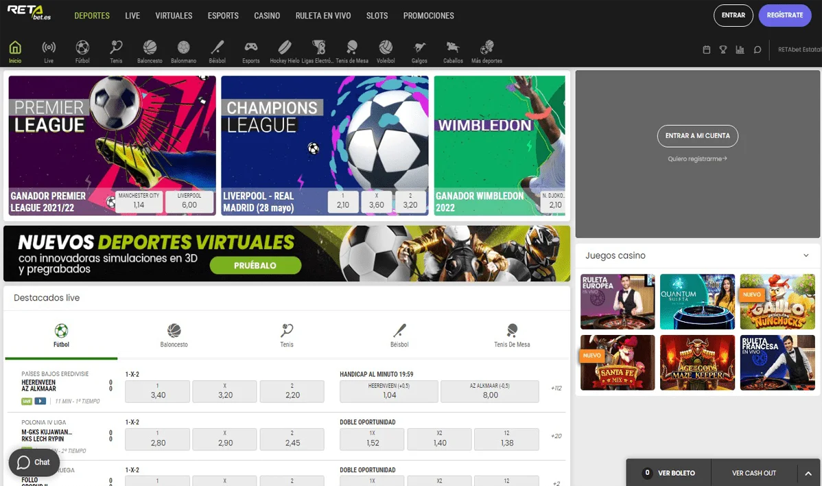Go to PROMOCIONES in top menu
822x486 pixels.
click(x=428, y=16)
